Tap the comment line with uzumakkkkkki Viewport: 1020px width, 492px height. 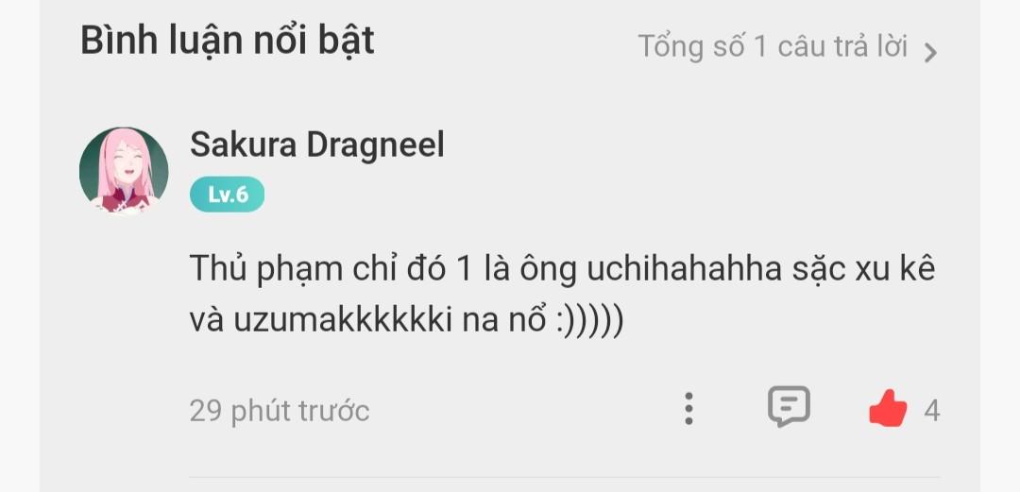[406, 320]
